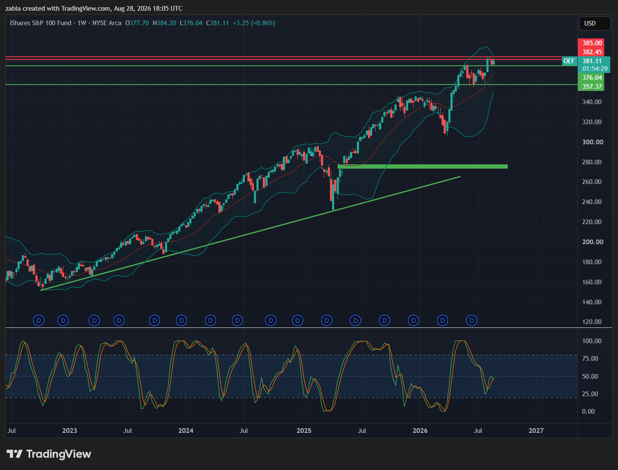Click the close value C381.11 in the header
The height and width of the screenshot is (470, 618).
coord(218,23)
